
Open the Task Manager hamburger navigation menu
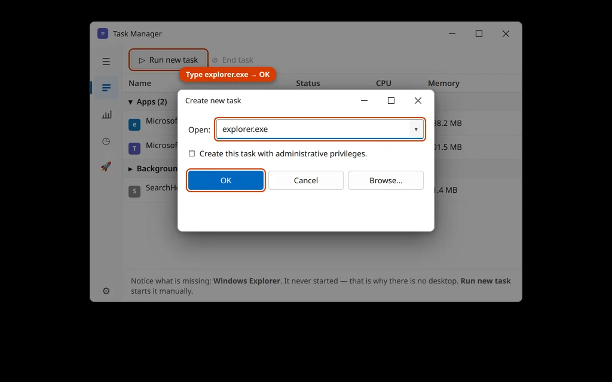click(x=106, y=61)
